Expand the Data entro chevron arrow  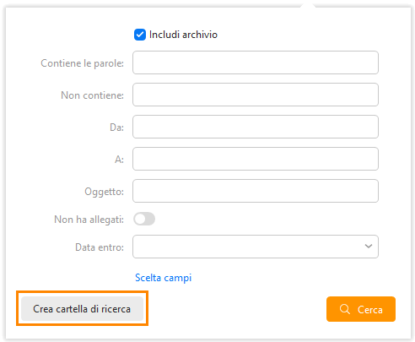pyautogui.click(x=369, y=247)
